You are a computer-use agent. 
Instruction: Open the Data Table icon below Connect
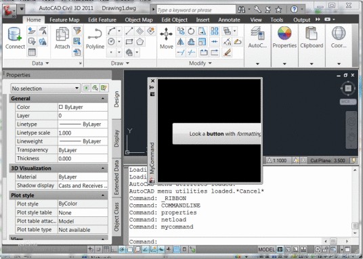click(32, 52)
